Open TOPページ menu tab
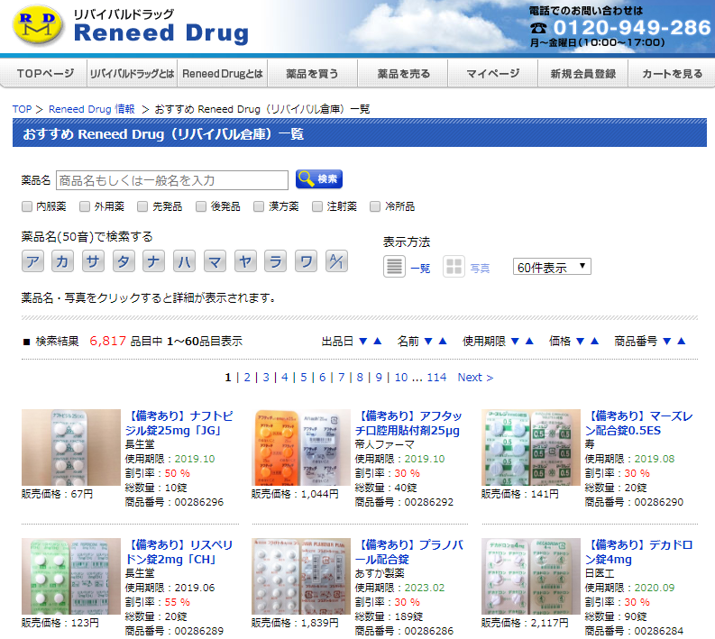This screenshot has height=639, width=715. coord(44,73)
